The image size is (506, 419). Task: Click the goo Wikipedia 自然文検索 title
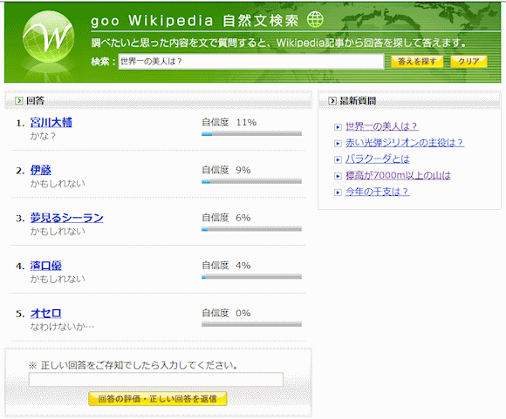pos(195,21)
